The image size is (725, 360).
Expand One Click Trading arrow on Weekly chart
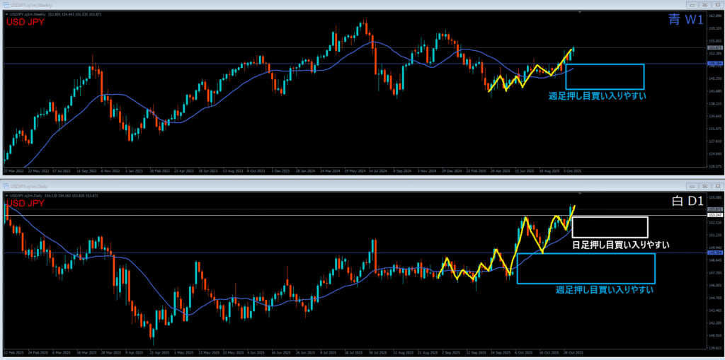point(6,14)
